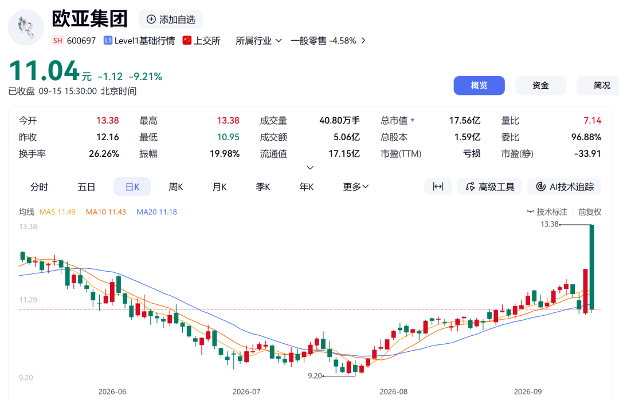This screenshot has height=401, width=619.
Task: Click the current price 11.04
Action: [44, 71]
